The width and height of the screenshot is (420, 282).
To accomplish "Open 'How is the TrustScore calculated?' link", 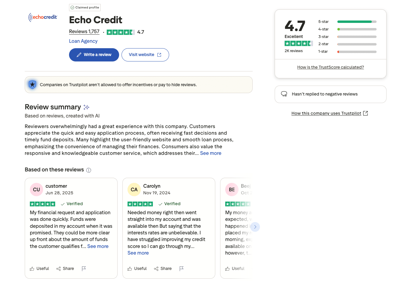I will (330, 67).
